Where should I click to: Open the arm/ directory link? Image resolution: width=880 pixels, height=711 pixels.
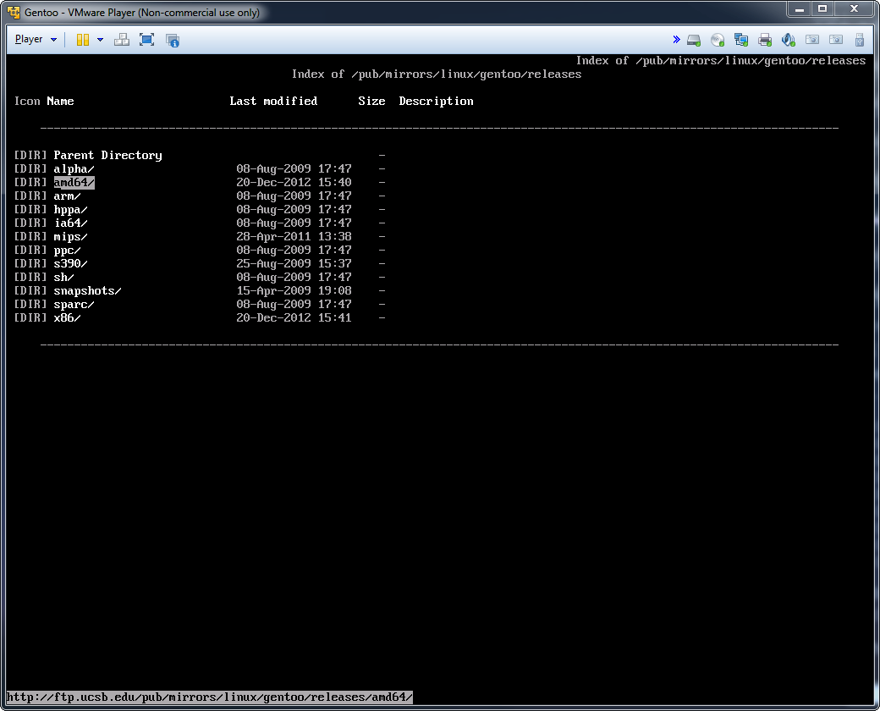68,196
